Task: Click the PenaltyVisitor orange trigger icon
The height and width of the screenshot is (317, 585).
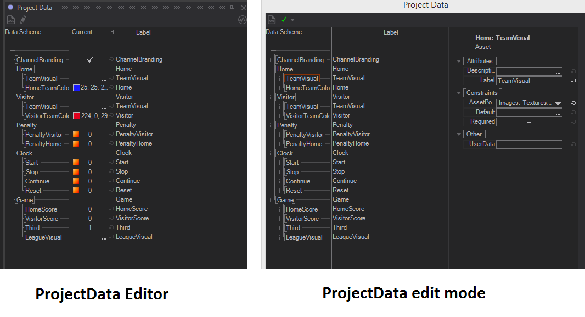Action: tap(76, 135)
